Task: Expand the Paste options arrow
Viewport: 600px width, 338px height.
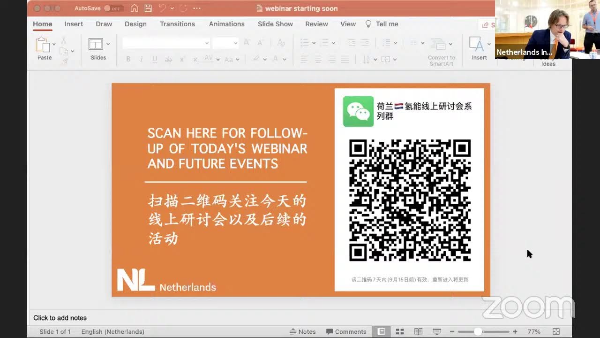Action: tap(54, 45)
